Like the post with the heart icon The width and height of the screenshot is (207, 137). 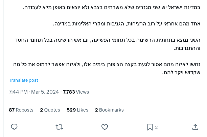[x=105, y=127]
